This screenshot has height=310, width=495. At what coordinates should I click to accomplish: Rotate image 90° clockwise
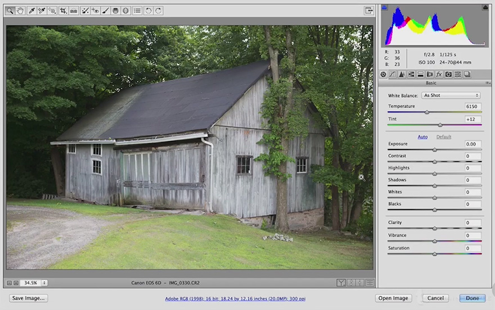159,11
